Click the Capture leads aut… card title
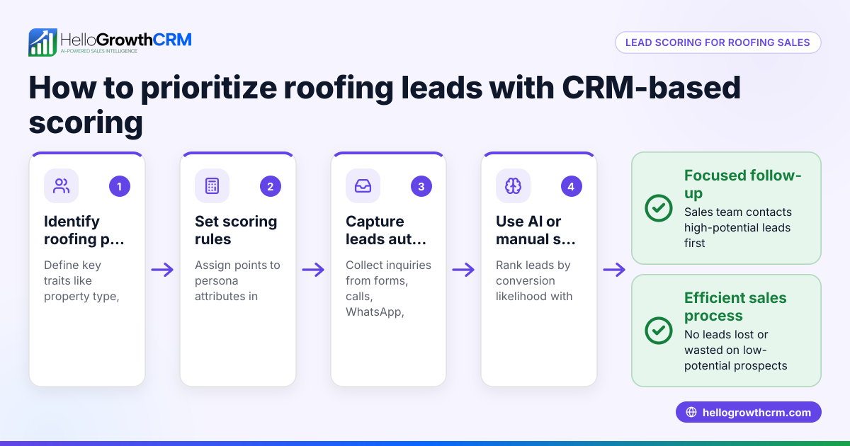The height and width of the screenshot is (446, 850). click(x=386, y=230)
